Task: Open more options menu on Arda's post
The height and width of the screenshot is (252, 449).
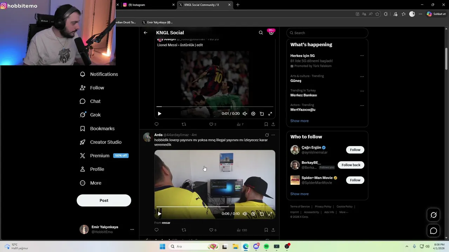Action: coord(273,135)
